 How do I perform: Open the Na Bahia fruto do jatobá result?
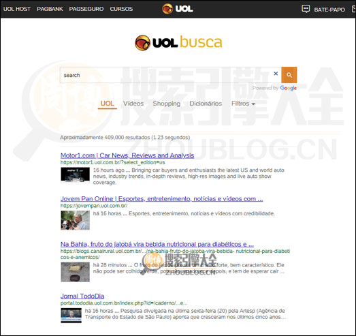(x=157, y=245)
